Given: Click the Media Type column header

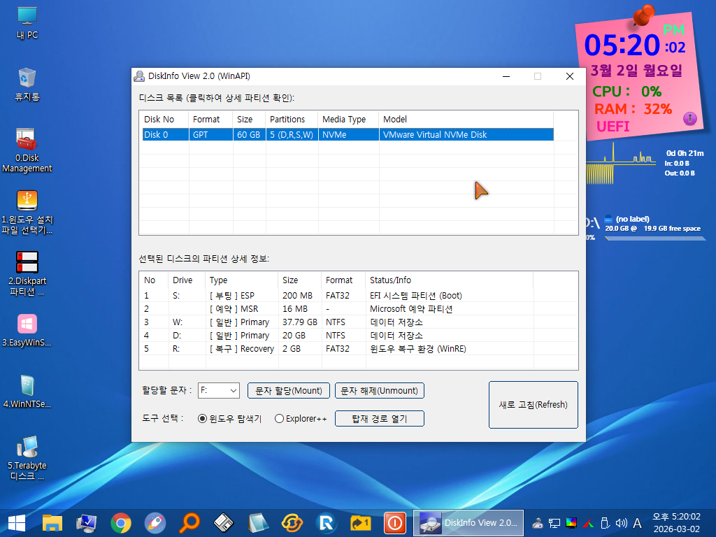Looking at the screenshot, I should point(348,120).
